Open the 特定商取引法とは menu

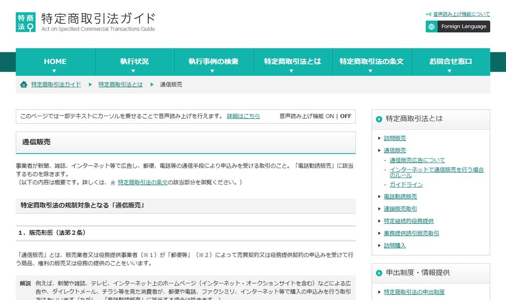coord(292,62)
